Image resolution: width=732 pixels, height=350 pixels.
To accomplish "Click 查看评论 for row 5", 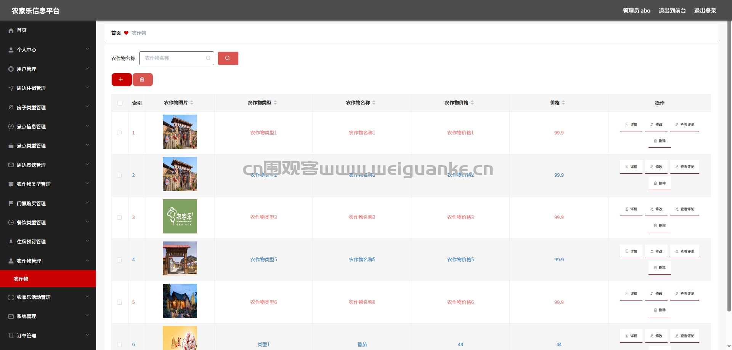I will pyautogui.click(x=685, y=294).
